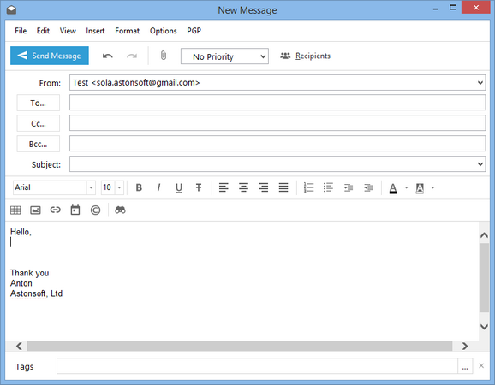Insert an image icon
The image size is (495, 385).
point(35,210)
